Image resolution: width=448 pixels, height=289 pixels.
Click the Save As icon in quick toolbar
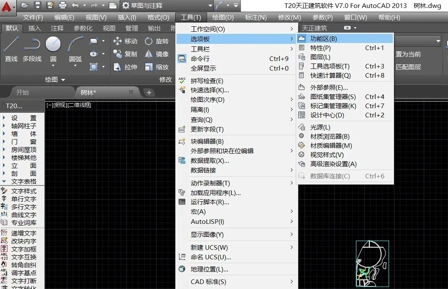click(x=50, y=5)
